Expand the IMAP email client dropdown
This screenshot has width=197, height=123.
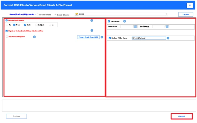coord(122,14)
